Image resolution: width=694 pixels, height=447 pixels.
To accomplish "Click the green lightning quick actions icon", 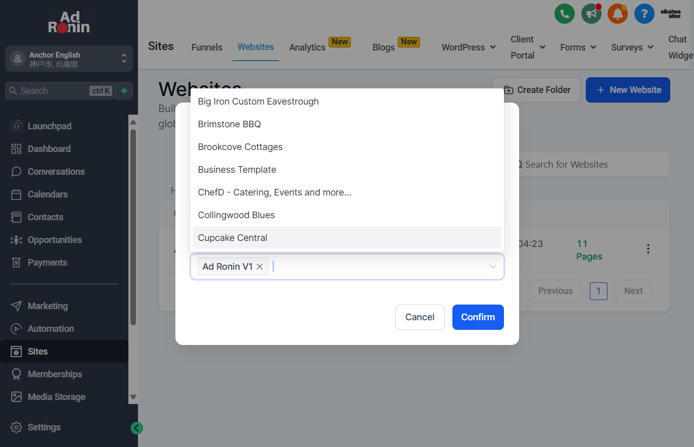I will coord(124,91).
